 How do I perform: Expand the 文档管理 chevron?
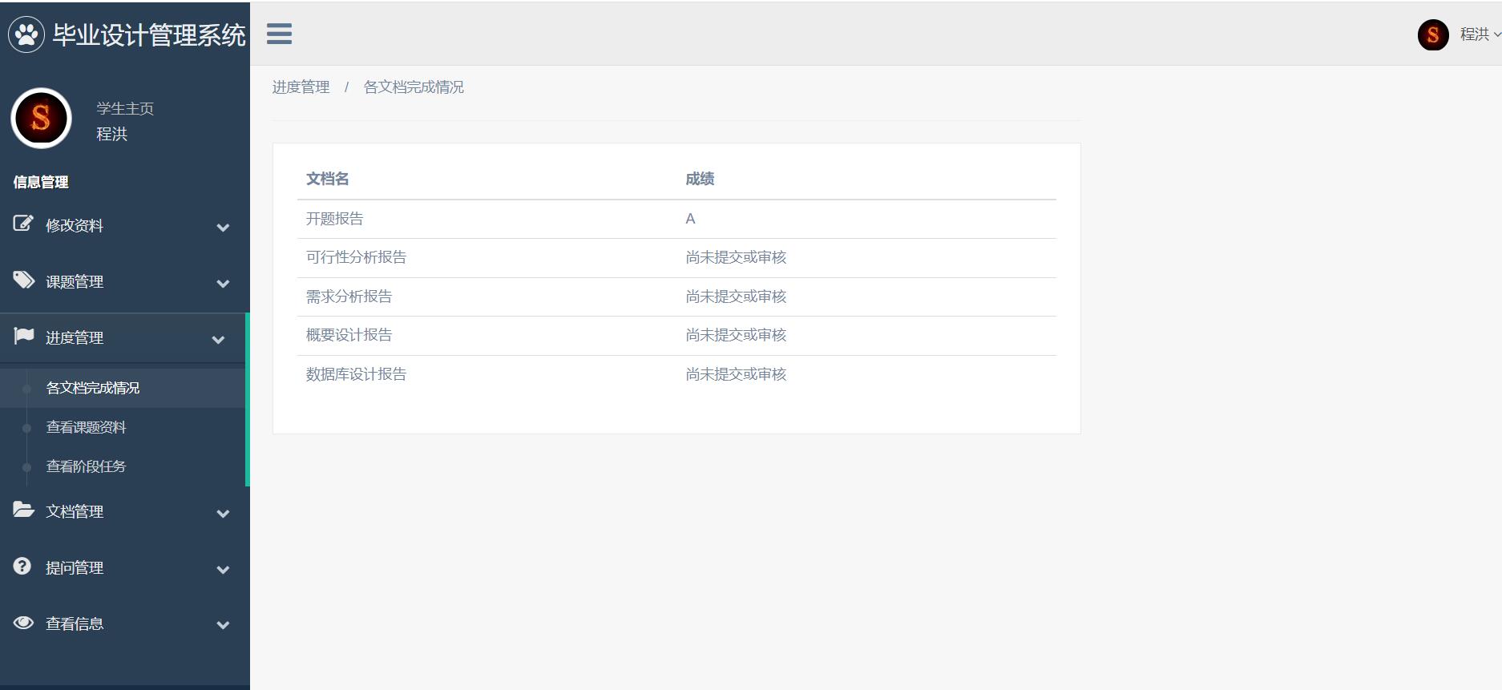223,514
